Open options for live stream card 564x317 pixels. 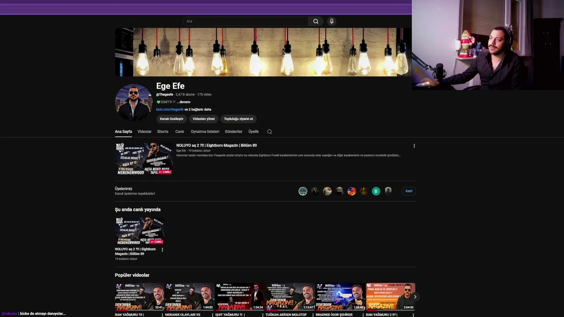162,250
